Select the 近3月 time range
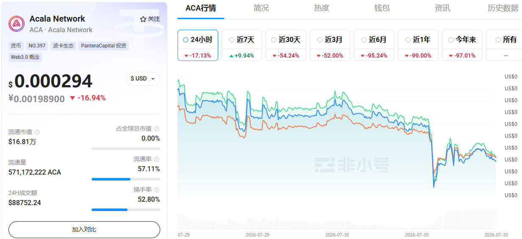 330,45
